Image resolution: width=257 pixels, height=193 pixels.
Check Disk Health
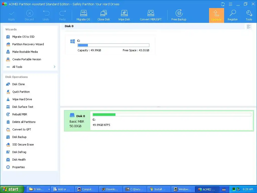(x=19, y=160)
